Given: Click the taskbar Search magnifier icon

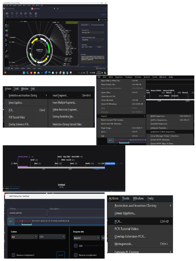Looking at the screenshot, I should [x=28, y=73].
